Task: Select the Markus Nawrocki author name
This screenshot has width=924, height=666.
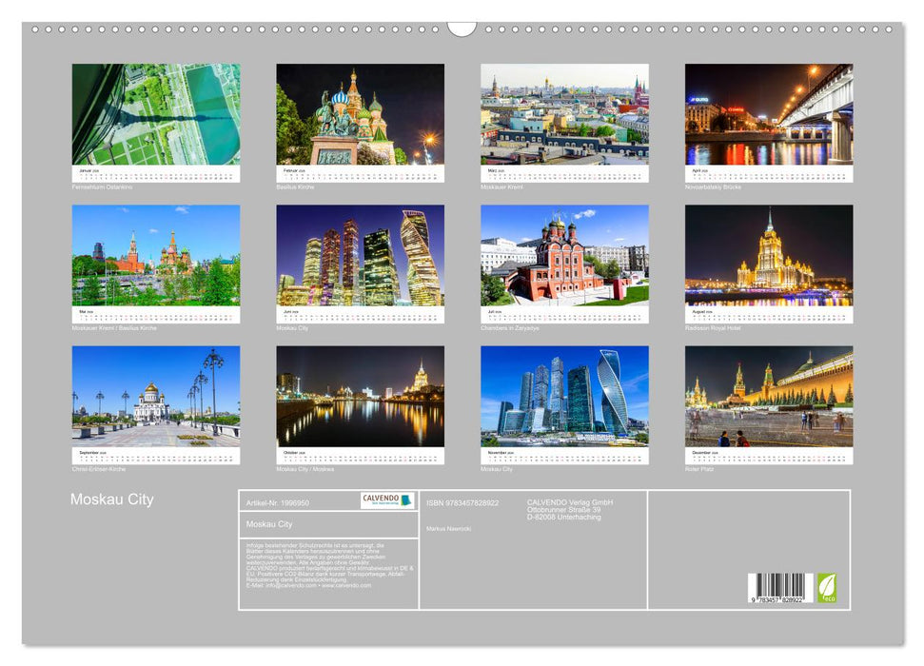Action: (x=447, y=529)
